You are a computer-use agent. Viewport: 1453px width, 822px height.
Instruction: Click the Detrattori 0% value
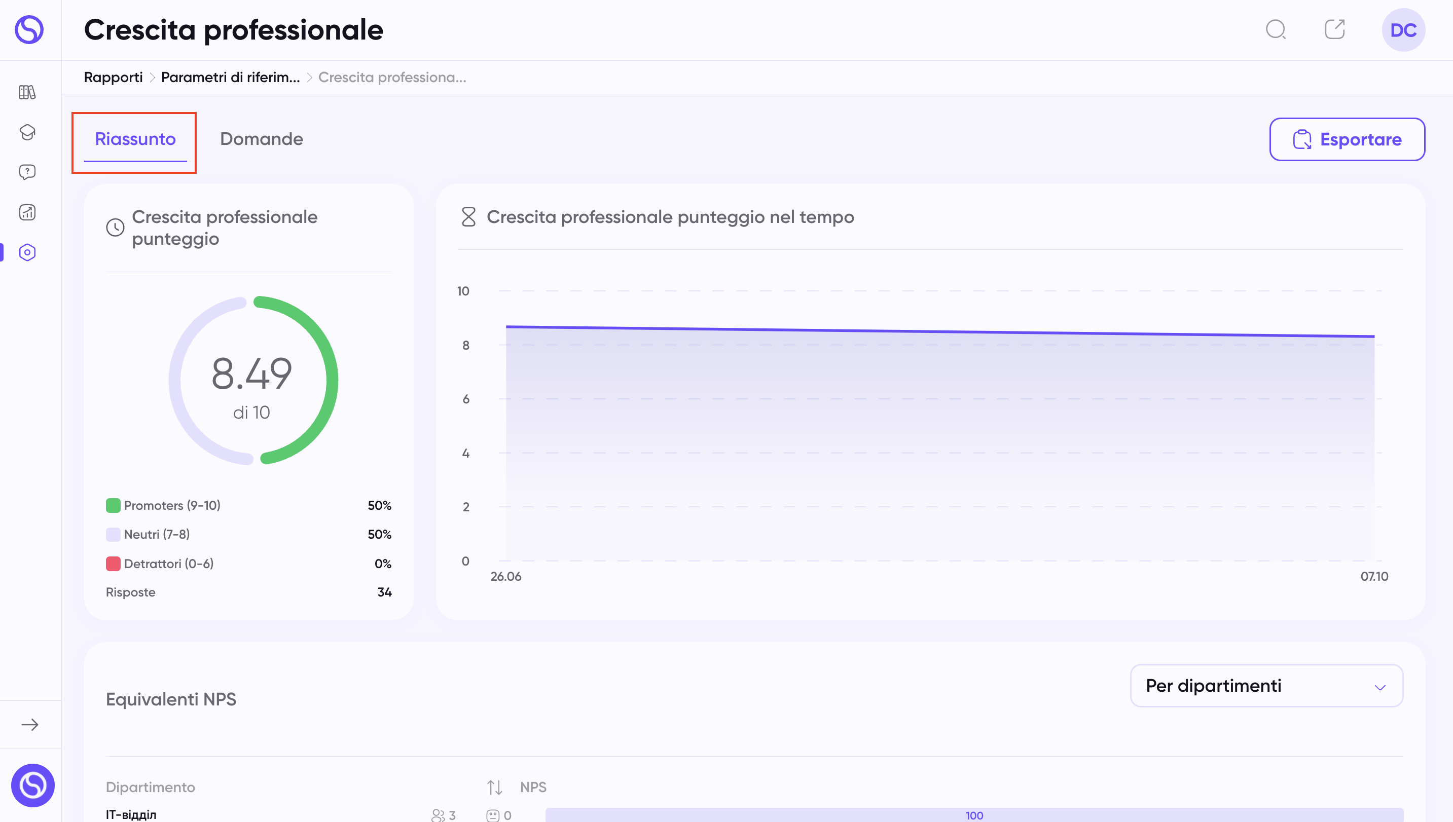[383, 564]
